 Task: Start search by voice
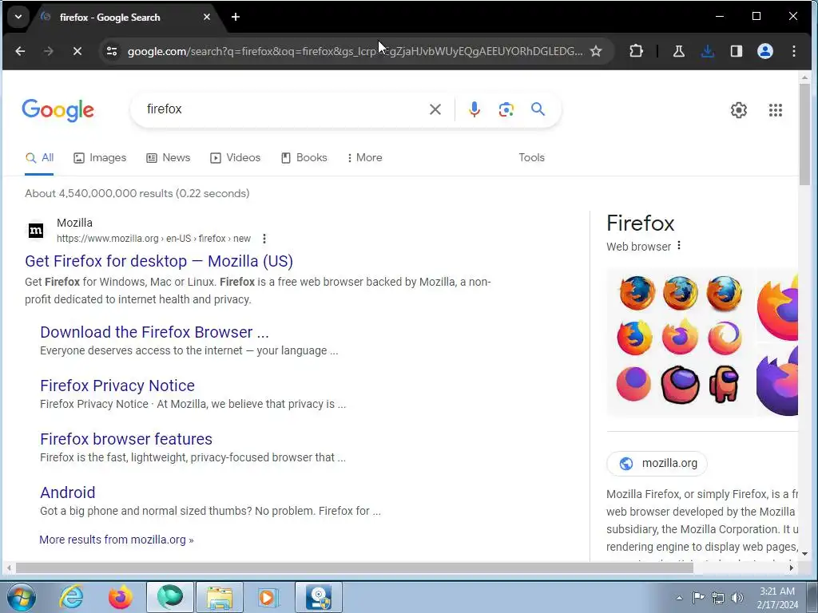[475, 109]
